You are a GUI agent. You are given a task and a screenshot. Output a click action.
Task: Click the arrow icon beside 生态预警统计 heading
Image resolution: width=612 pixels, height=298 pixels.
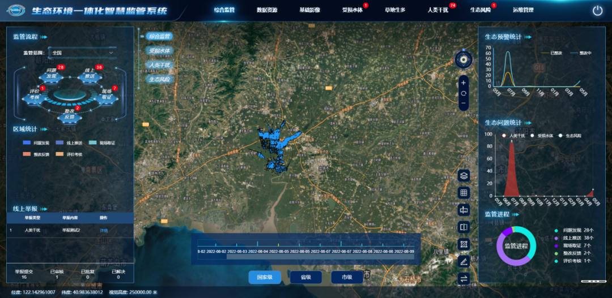[528, 37]
